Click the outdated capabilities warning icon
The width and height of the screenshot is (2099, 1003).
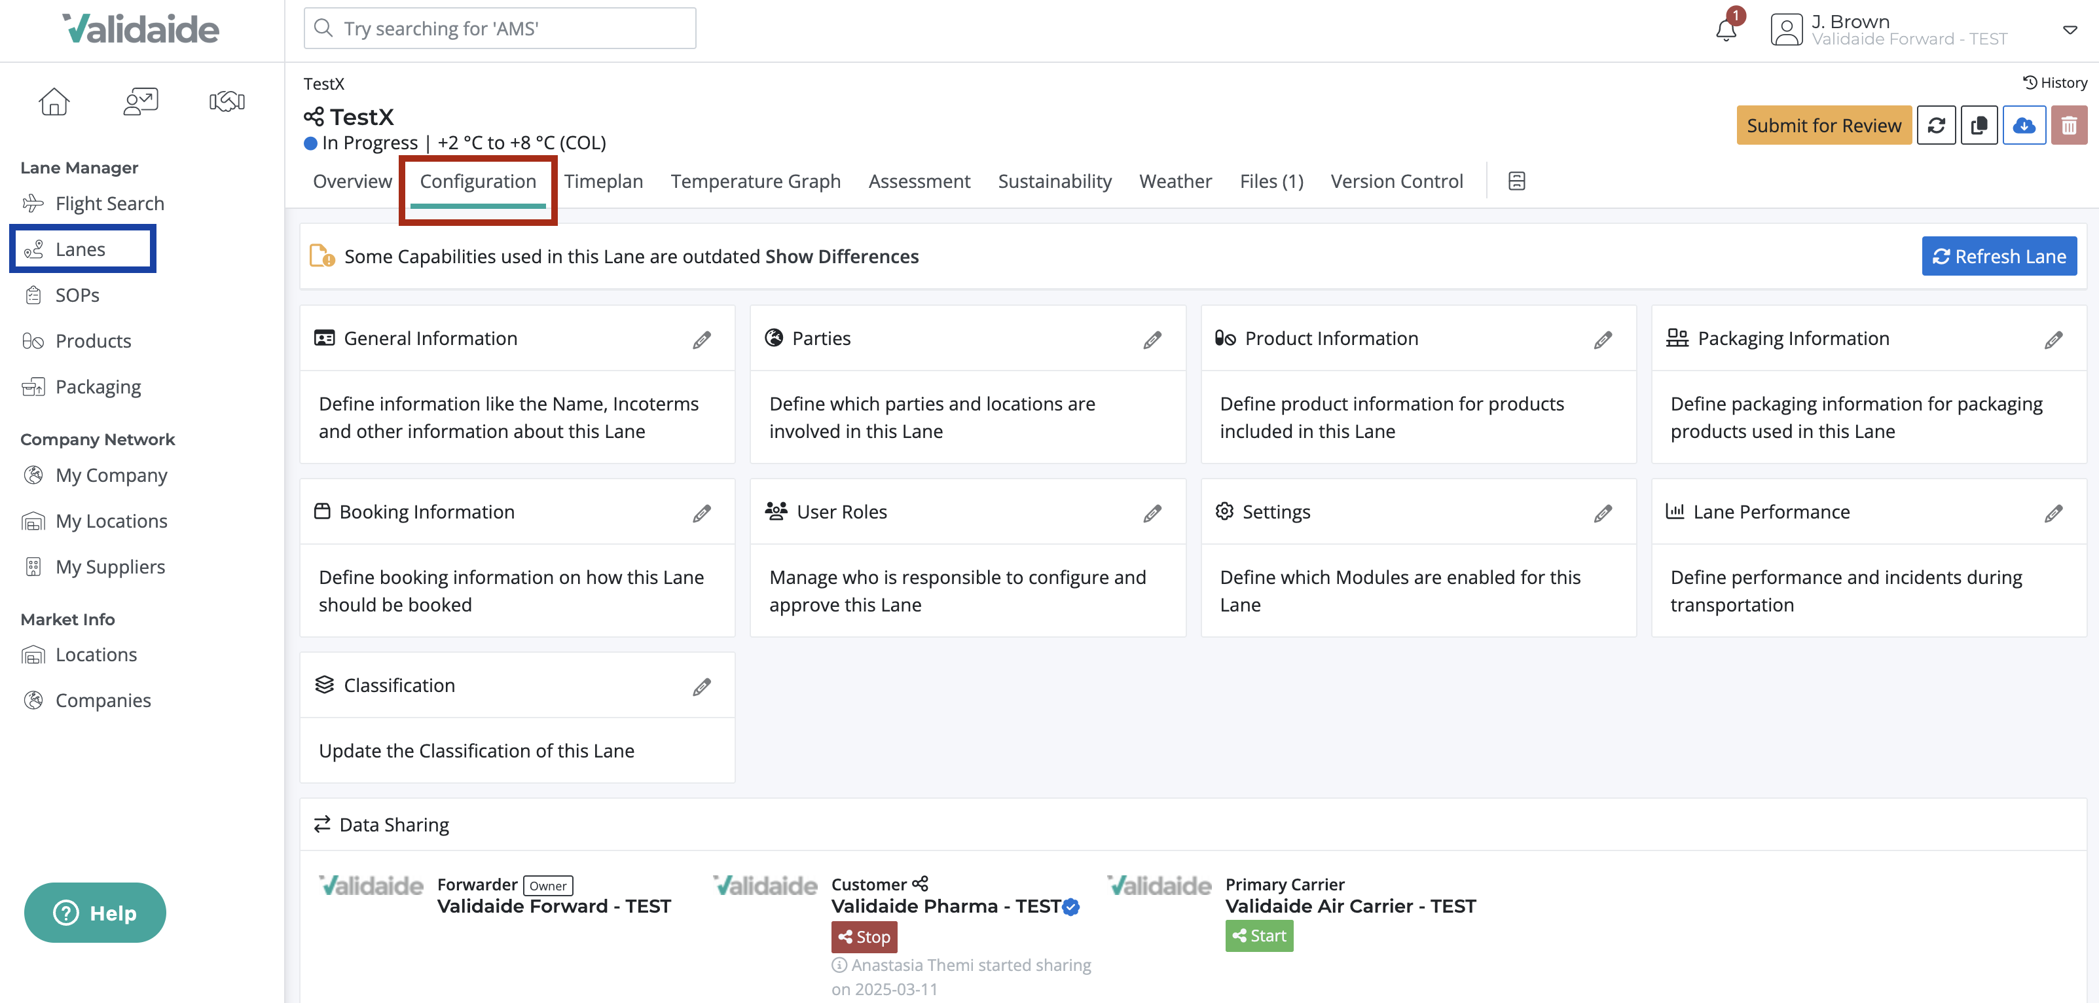pos(322,256)
